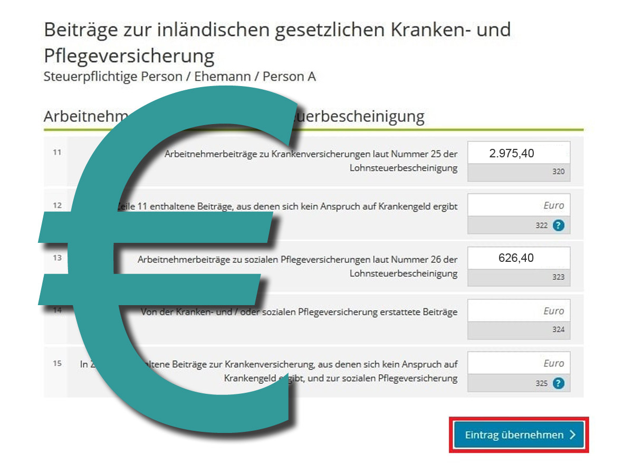Click the empty Euro field in line 12

coord(519,205)
